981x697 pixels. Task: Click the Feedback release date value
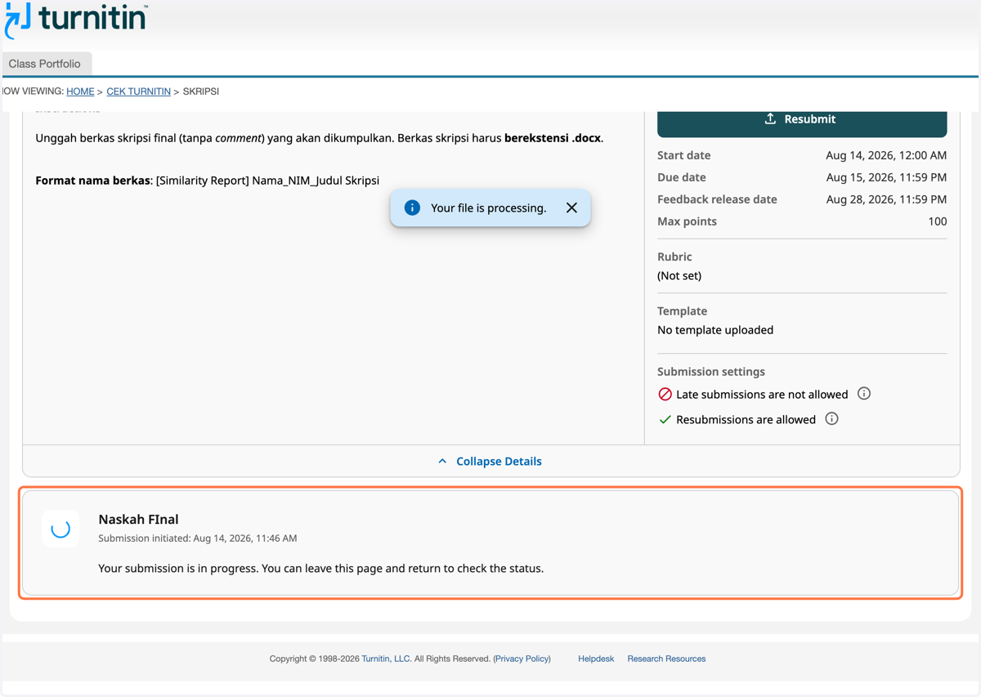pyautogui.click(x=886, y=199)
